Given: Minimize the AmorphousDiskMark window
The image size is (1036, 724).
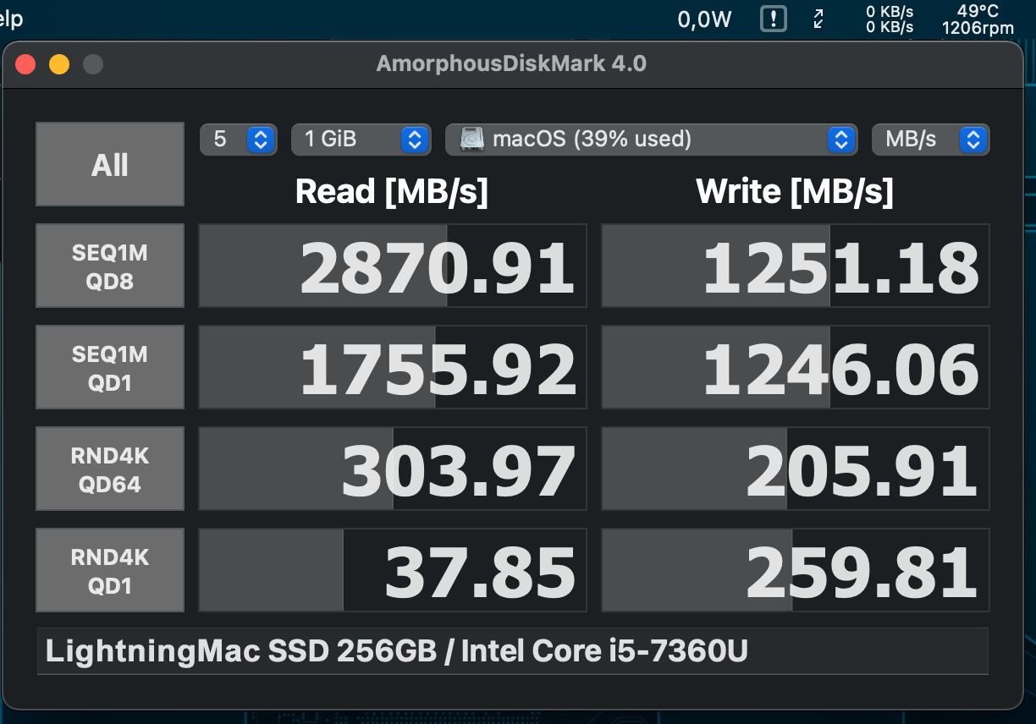Looking at the screenshot, I should click(59, 64).
